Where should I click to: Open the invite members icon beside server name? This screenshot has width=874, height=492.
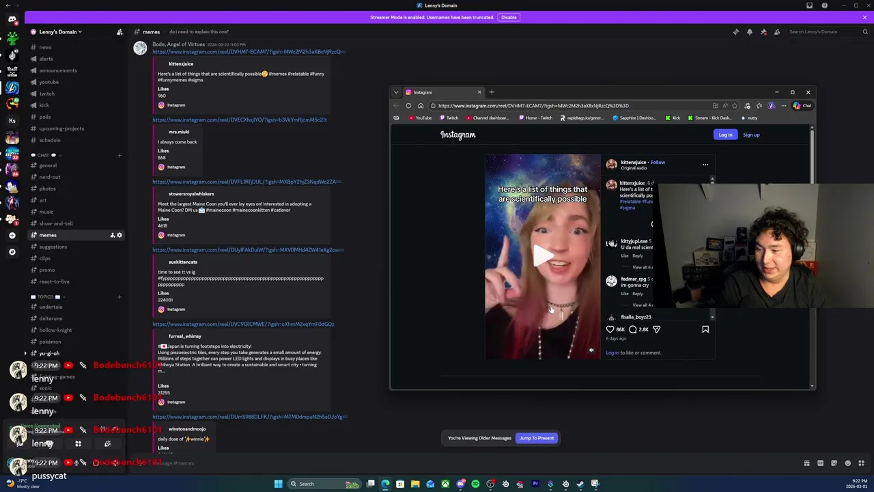119,31
